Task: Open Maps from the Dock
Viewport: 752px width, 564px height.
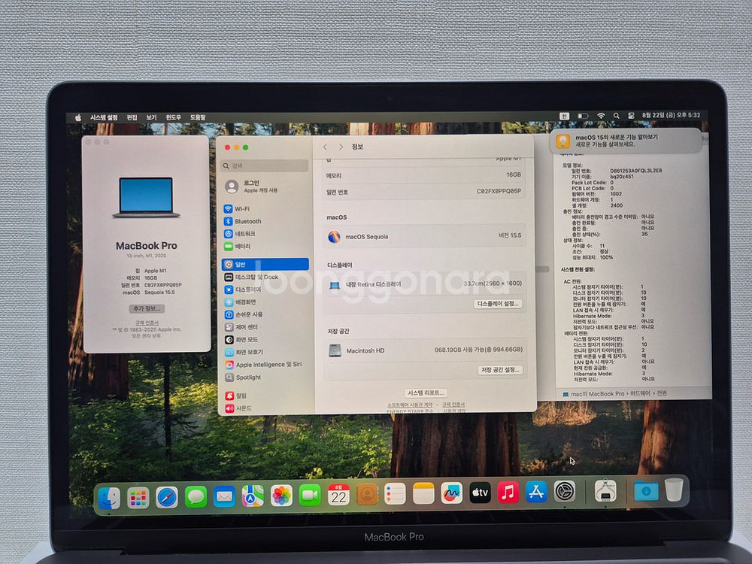Action: pyautogui.click(x=253, y=496)
